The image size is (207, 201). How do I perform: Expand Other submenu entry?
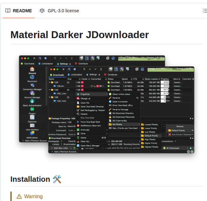click(x=92, y=134)
